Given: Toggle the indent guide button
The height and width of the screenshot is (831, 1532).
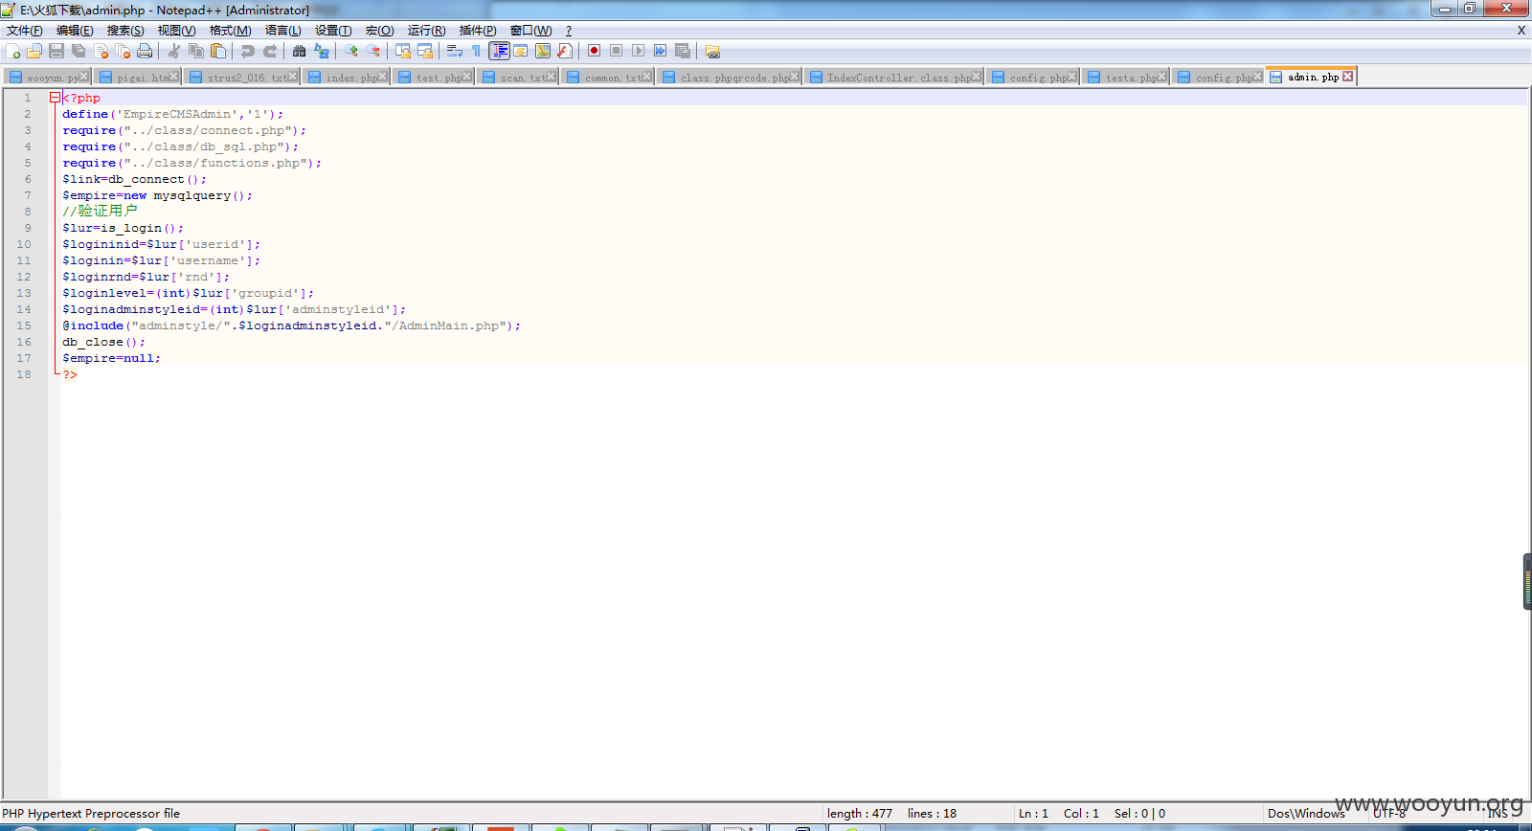Looking at the screenshot, I should pos(499,51).
